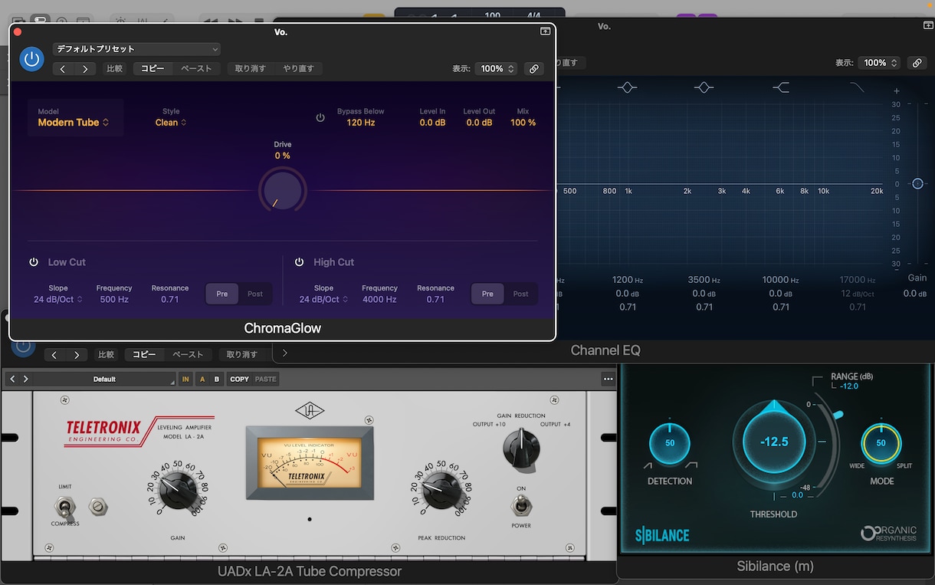This screenshot has width=935, height=585.
Task: Open the 100% view size dropdown in ChromaGlow
Action: pyautogui.click(x=497, y=69)
